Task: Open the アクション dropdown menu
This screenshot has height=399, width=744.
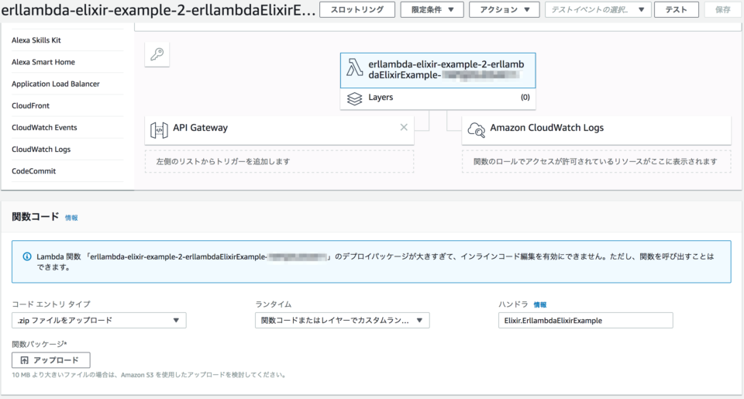Action: click(505, 9)
